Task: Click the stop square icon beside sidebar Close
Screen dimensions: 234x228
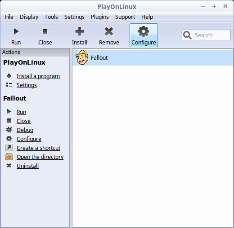Action: (9, 121)
